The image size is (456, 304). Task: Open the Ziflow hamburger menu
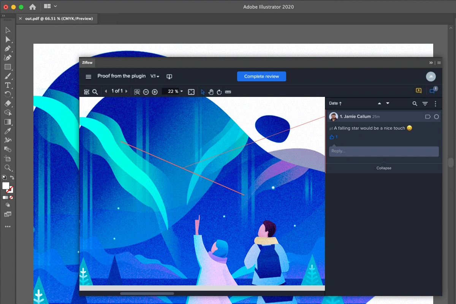pyautogui.click(x=89, y=76)
